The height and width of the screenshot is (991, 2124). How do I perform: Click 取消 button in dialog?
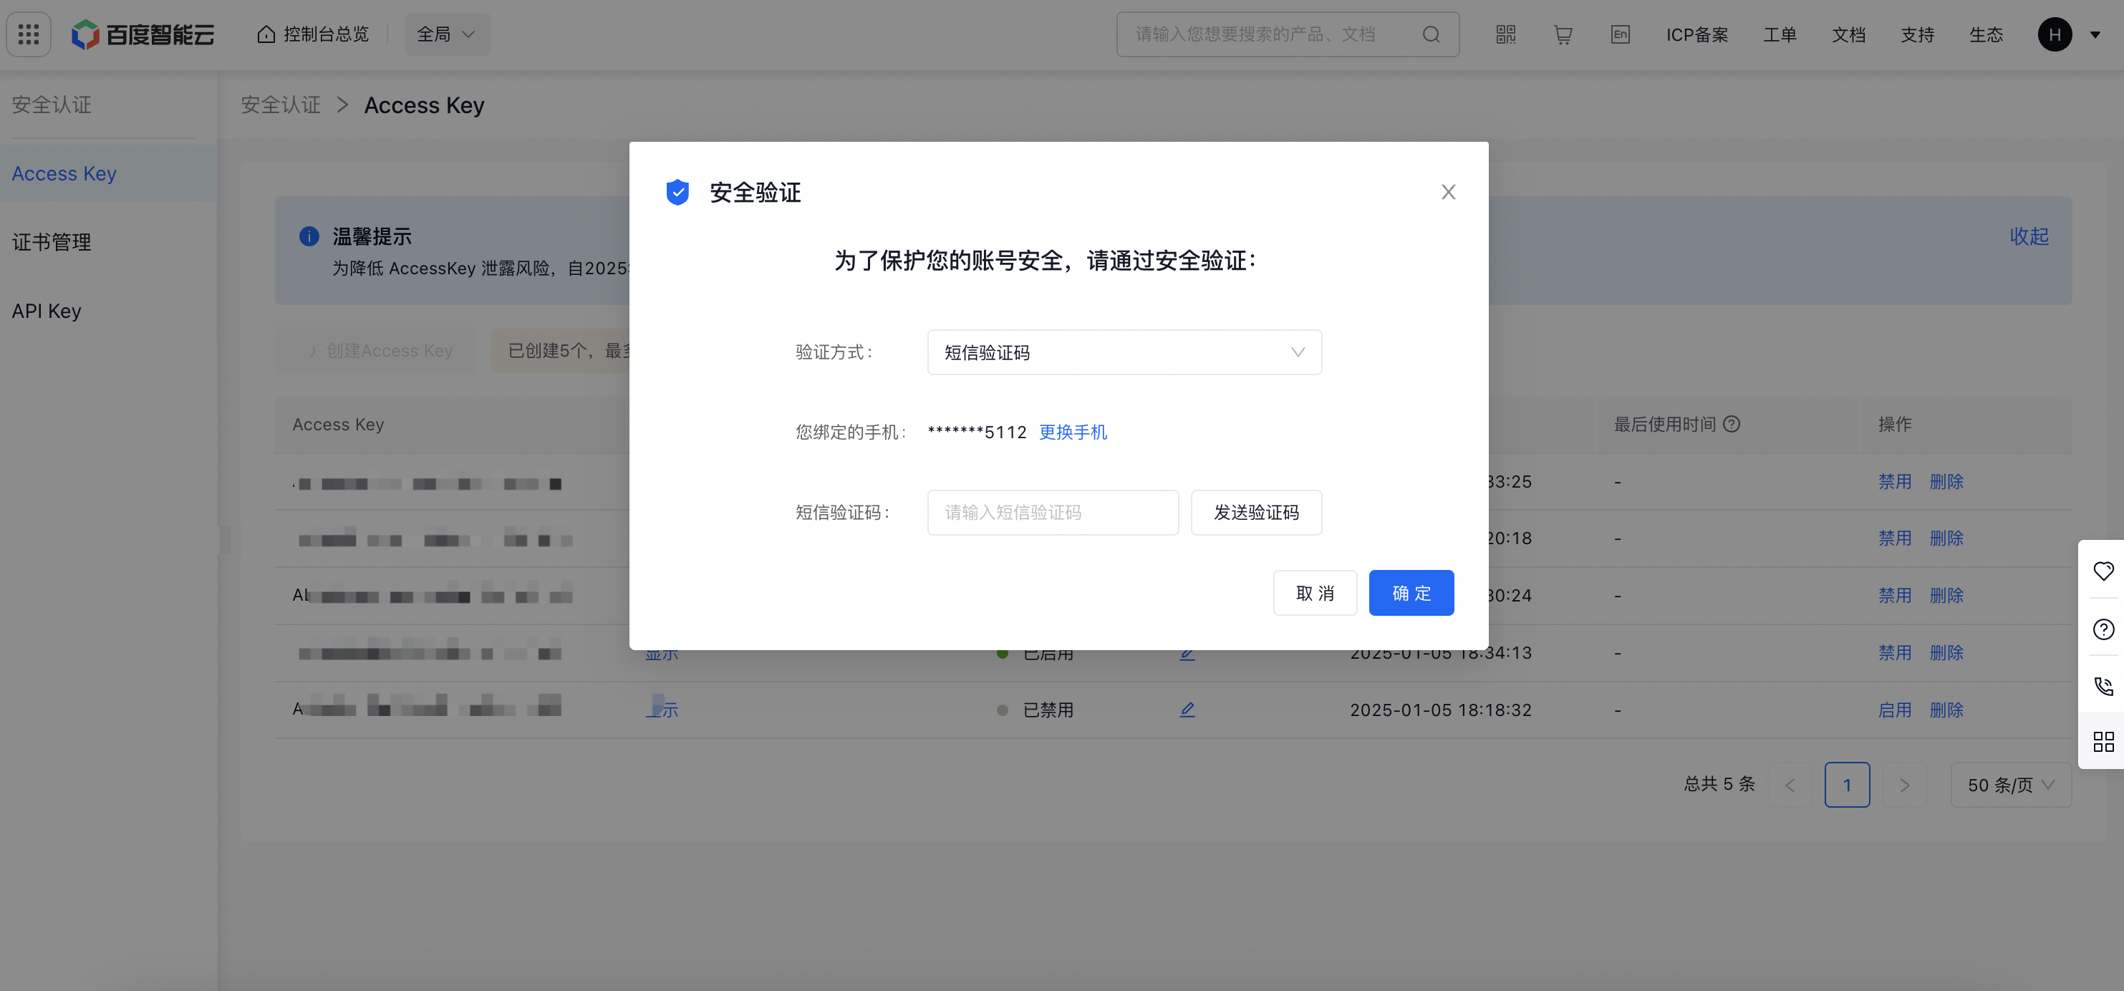[1315, 593]
